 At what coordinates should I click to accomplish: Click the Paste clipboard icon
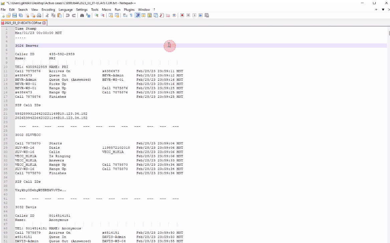59,15
